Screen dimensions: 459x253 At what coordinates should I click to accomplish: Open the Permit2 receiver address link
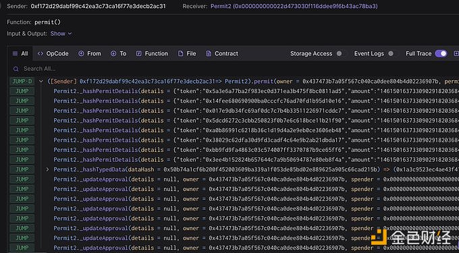[x=294, y=6]
